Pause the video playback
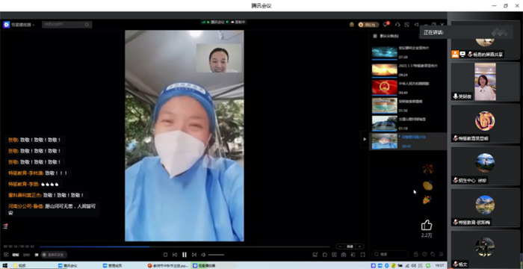This screenshot has width=523, height=269. pos(185,255)
